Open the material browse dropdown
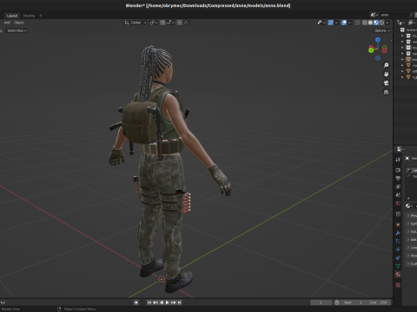This screenshot has height=312, width=417. pyautogui.click(x=409, y=206)
